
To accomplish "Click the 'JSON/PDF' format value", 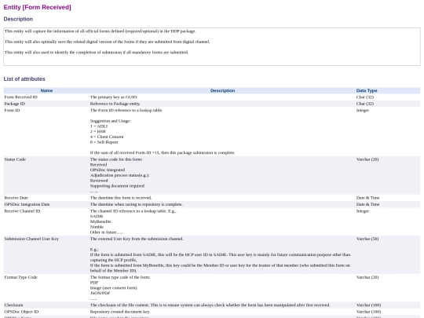I will 100,293.
